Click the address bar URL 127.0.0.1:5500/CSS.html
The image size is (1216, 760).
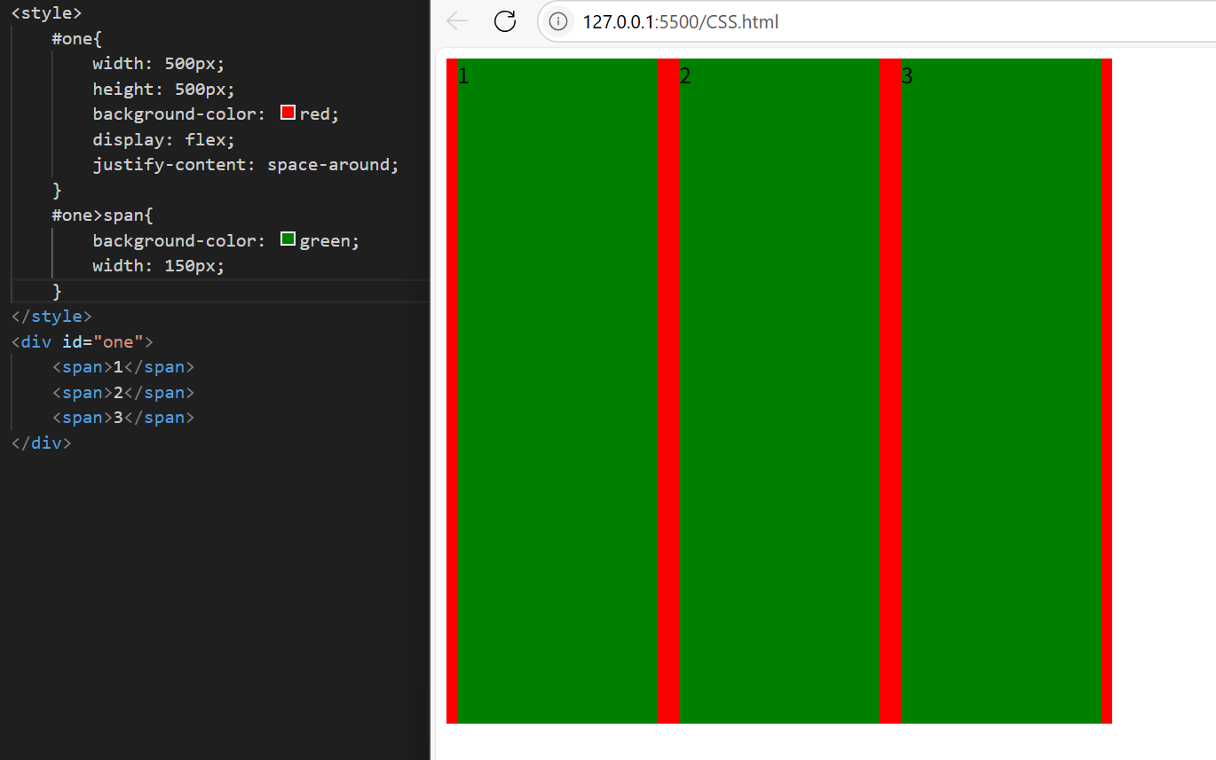pos(681,21)
